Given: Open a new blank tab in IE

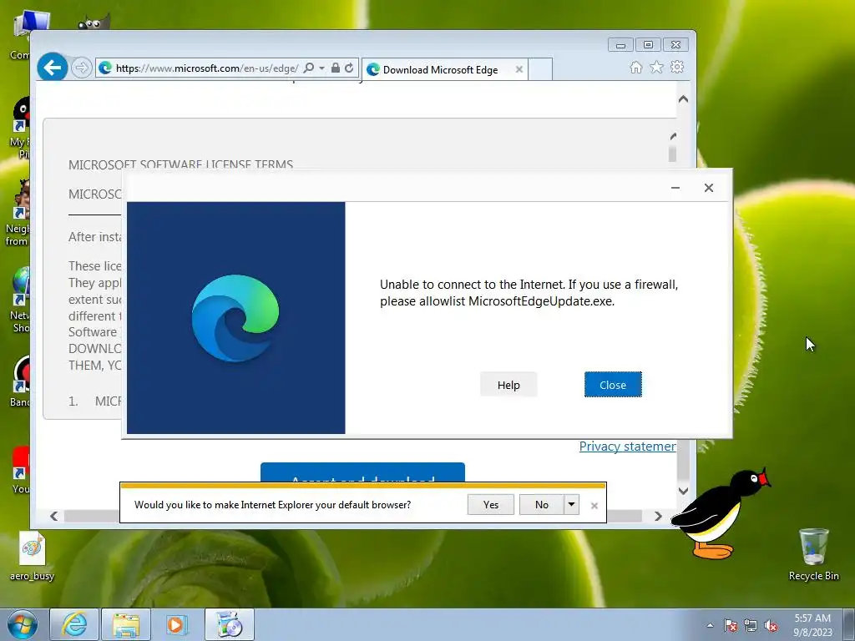Looking at the screenshot, I should [540, 69].
